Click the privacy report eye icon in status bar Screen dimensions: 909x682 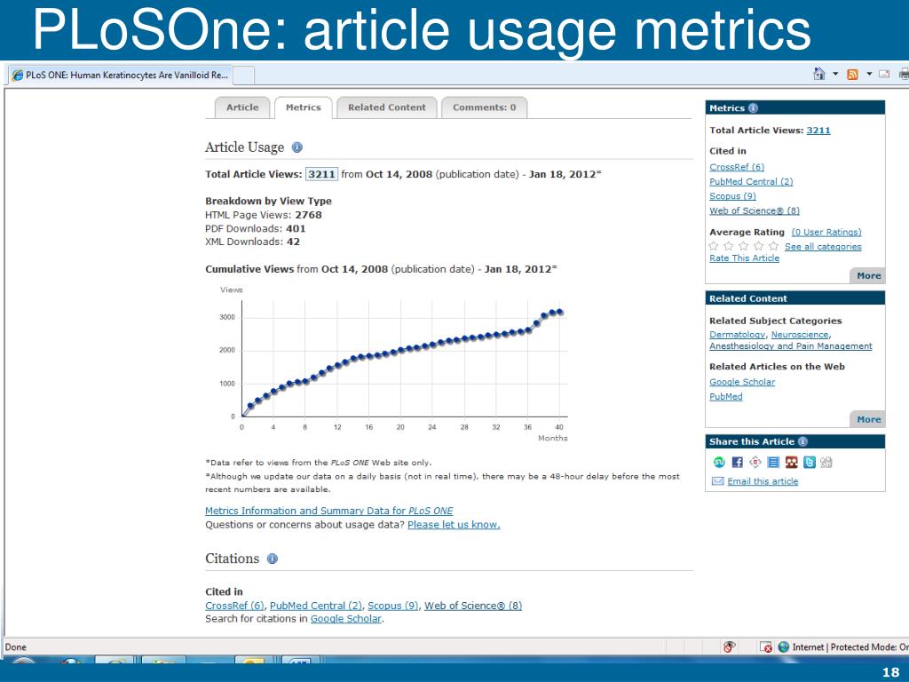coord(730,646)
